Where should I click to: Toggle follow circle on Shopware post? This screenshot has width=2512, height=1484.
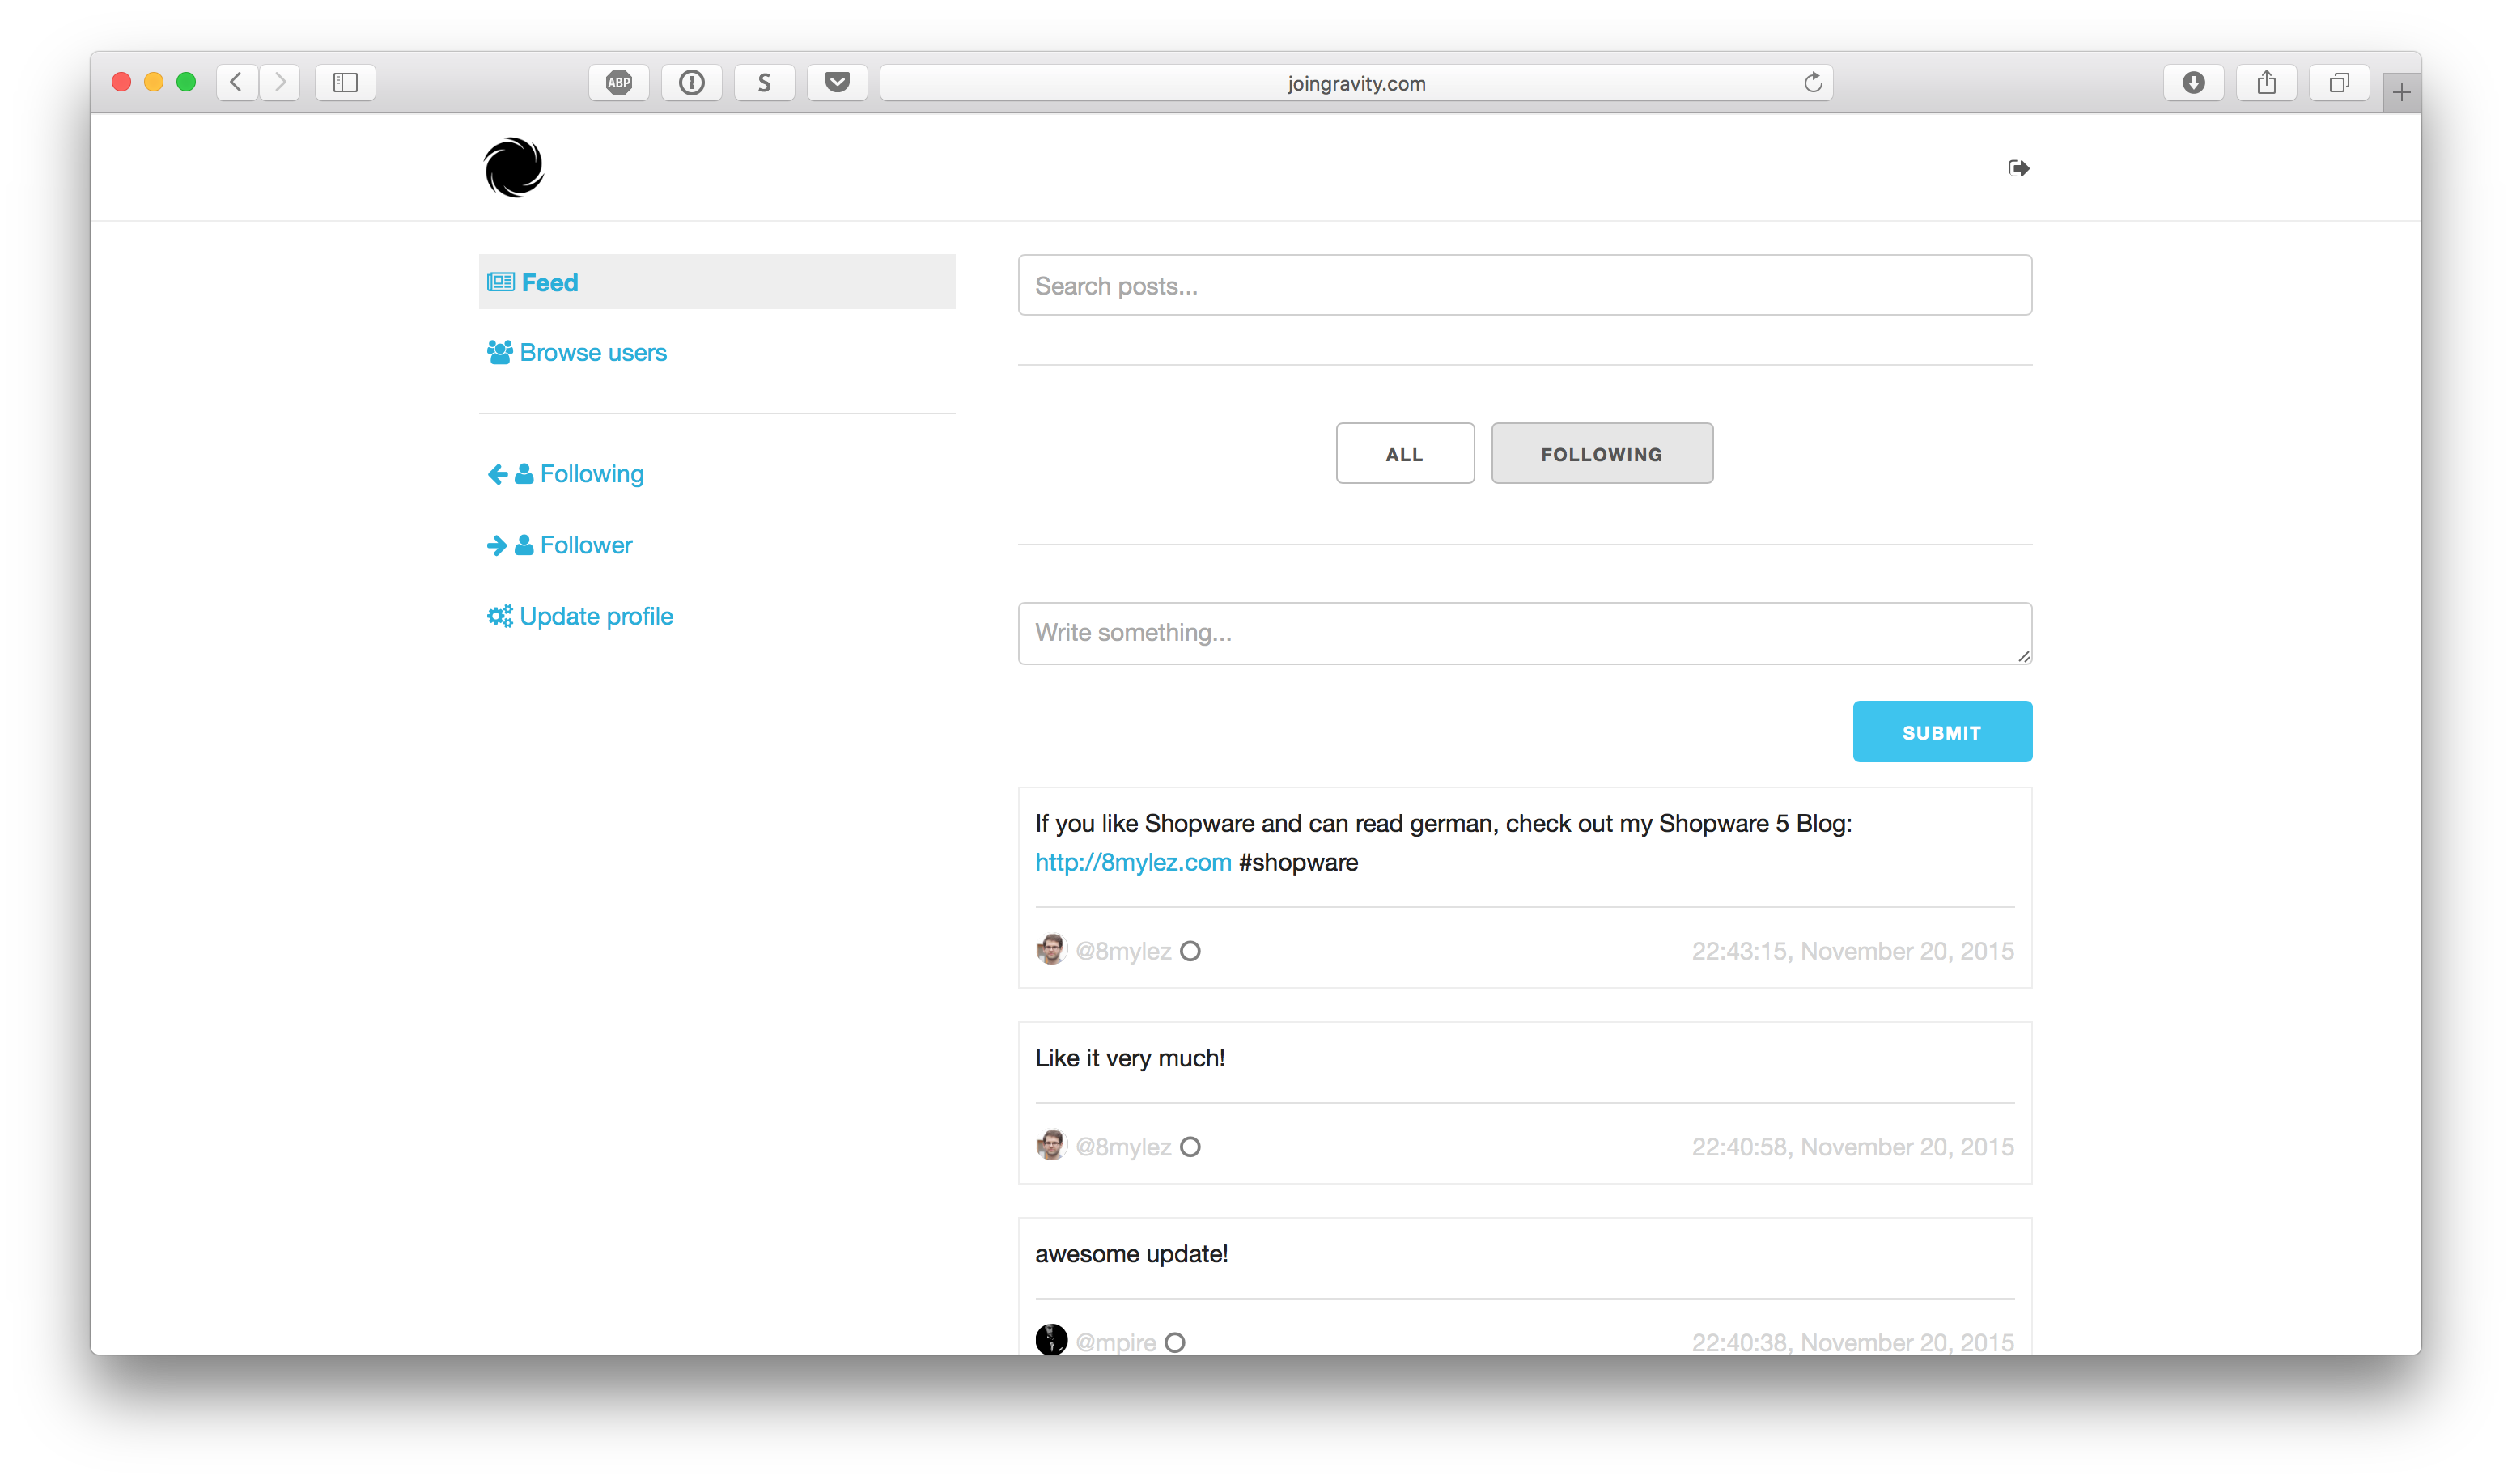[x=1190, y=951]
